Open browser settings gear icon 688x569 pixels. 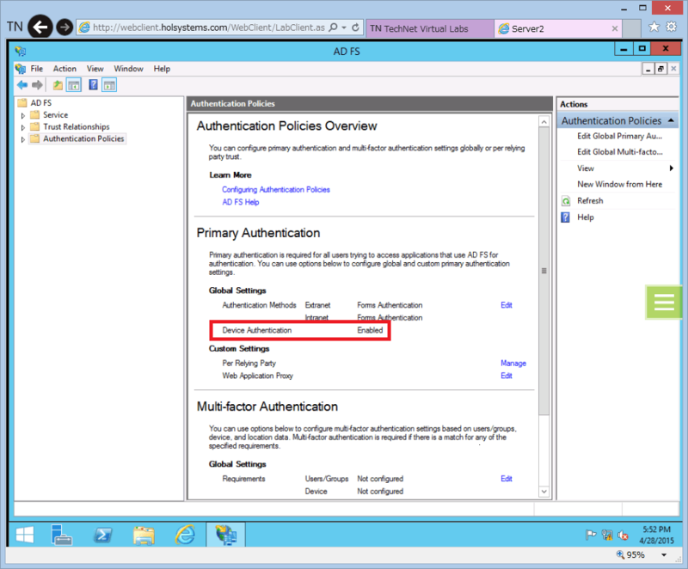pyautogui.click(x=672, y=27)
